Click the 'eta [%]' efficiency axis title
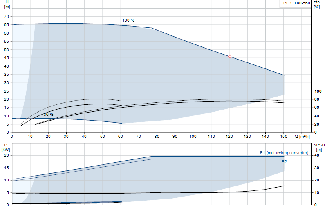The height and width of the screenshot is (212, 327). click(x=316, y=4)
